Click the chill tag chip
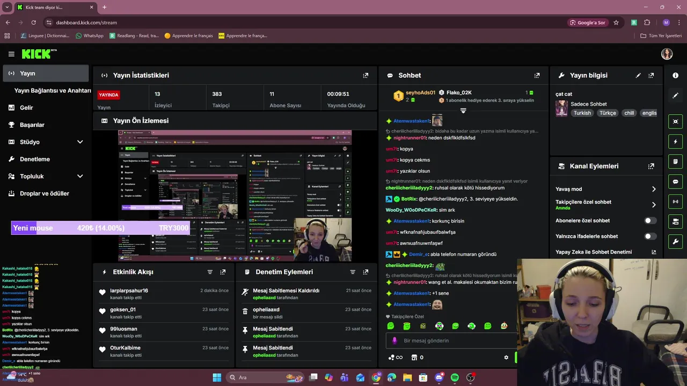The image size is (687, 386). (629, 113)
